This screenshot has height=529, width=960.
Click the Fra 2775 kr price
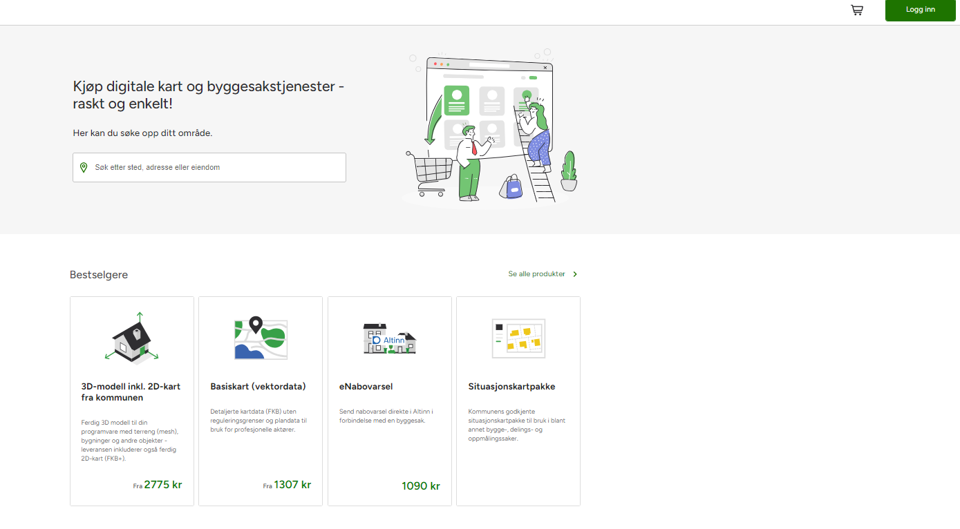coord(158,485)
